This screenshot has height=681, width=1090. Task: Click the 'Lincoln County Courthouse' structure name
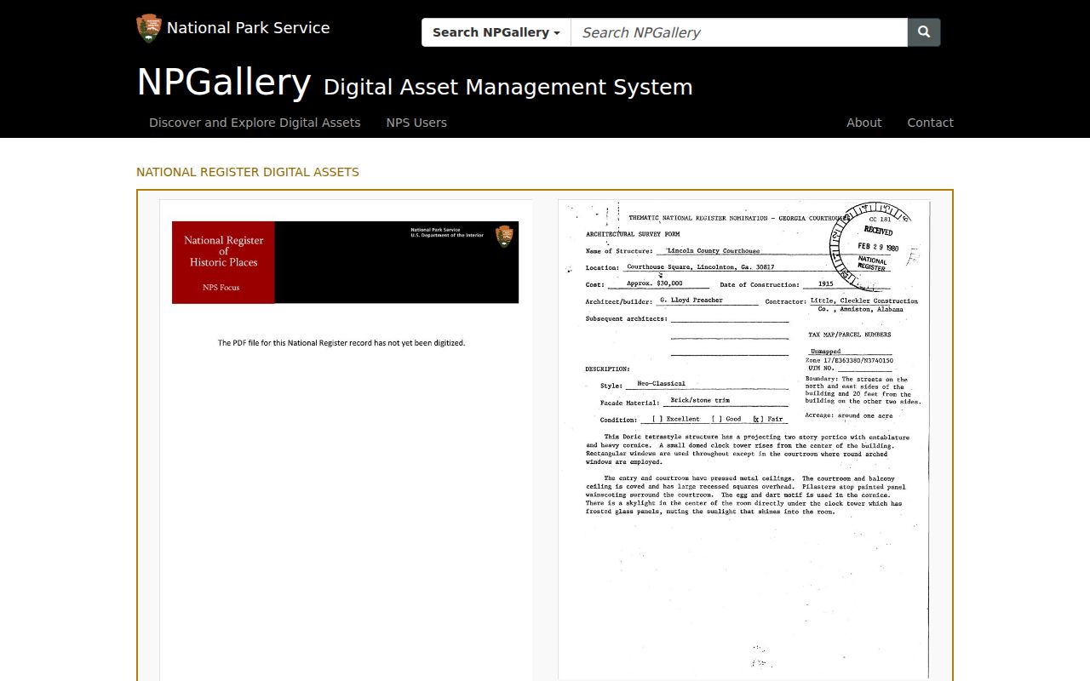(x=714, y=251)
